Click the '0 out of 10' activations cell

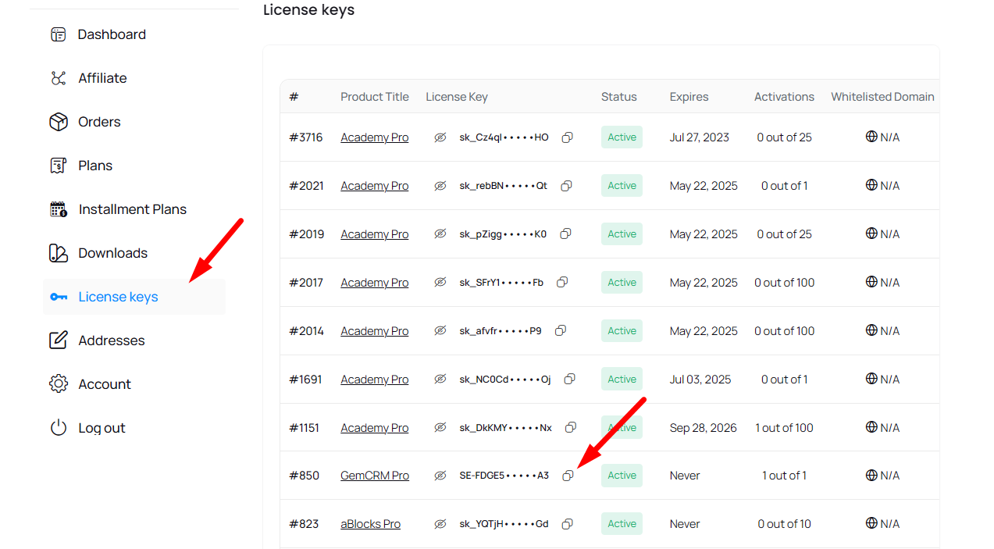[785, 524]
